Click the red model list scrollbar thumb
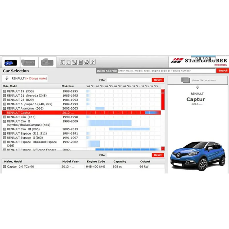The height and width of the screenshot is (229, 229). (163, 101)
